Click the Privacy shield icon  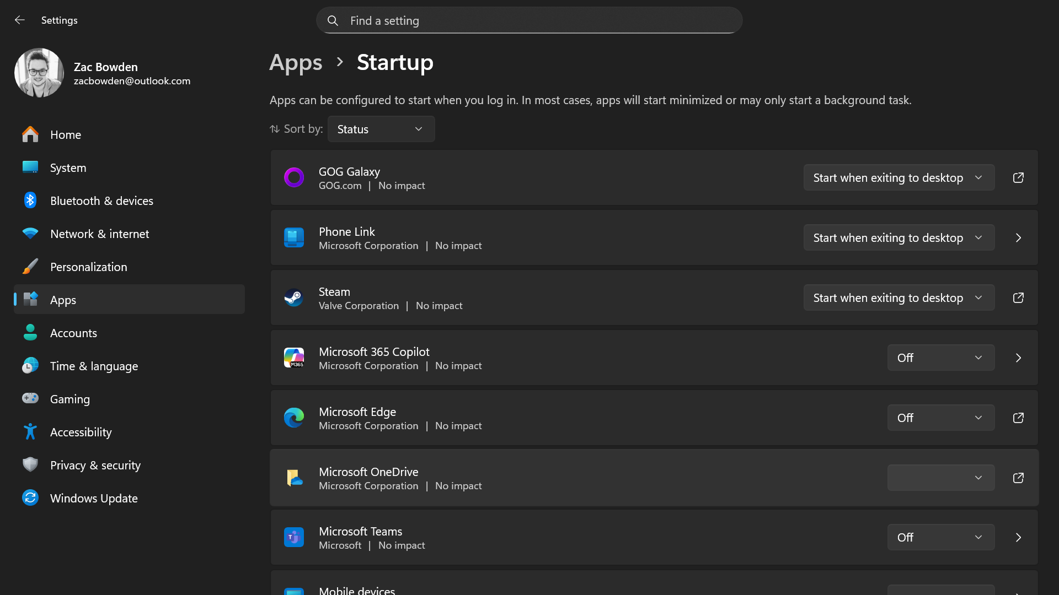(x=30, y=464)
